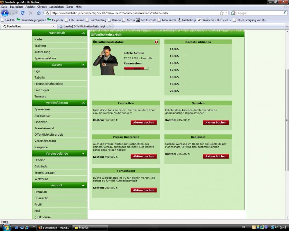Viewport: 289px width, 231px height.
Task: Collapse the Saison sidebar section
Action: [83, 65]
